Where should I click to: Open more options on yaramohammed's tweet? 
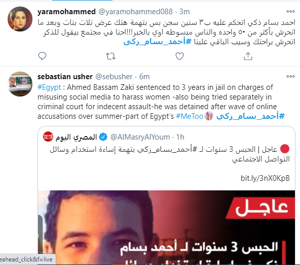click(x=290, y=12)
